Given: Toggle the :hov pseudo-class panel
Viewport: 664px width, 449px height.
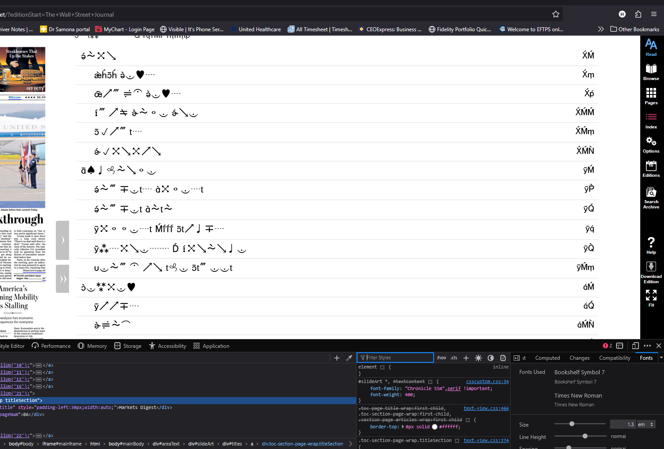Looking at the screenshot, I should pos(441,358).
